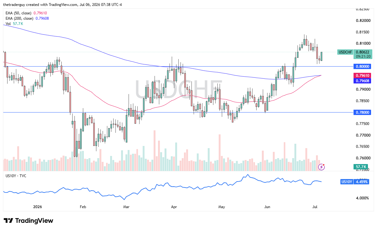Click the 4.000% yield axis label
377x230 pixels.
362,198
